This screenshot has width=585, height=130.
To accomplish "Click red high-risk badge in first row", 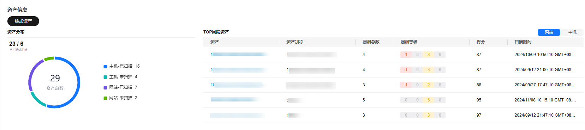I will 406,55.
